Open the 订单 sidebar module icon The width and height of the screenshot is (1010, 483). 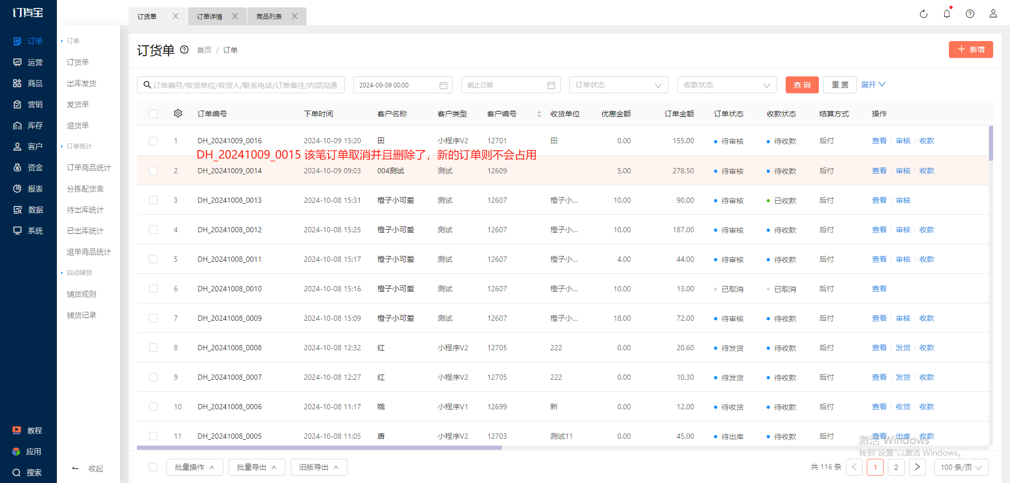pos(17,41)
